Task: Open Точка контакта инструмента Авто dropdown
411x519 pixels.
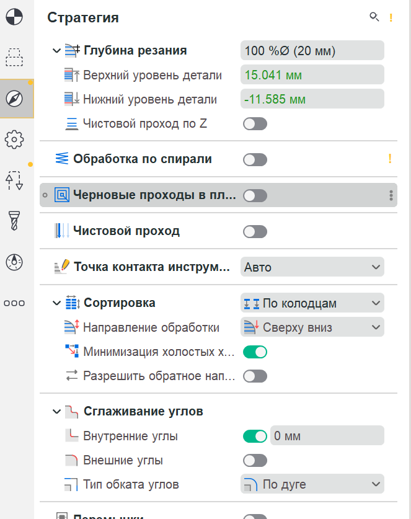Action: 312,267
